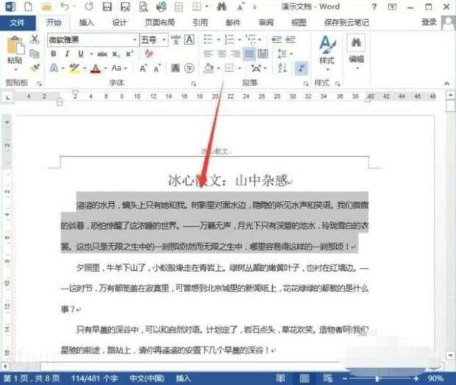The width and height of the screenshot is (456, 385).
Task: Click the paragraph shading paint bucket
Action: click(x=209, y=68)
